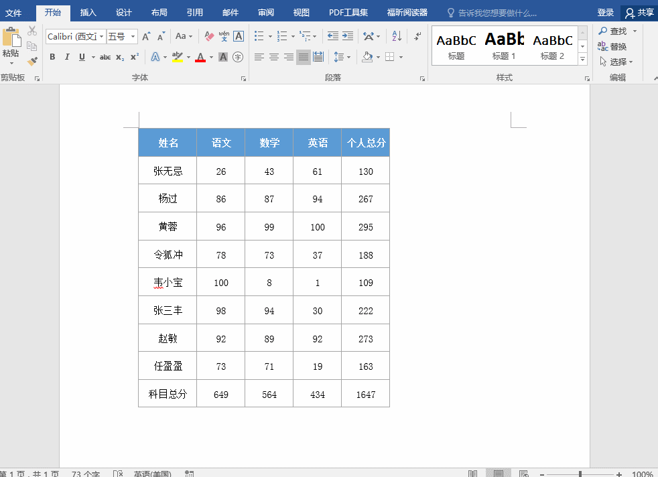Click the Increase Indent icon

(348, 36)
